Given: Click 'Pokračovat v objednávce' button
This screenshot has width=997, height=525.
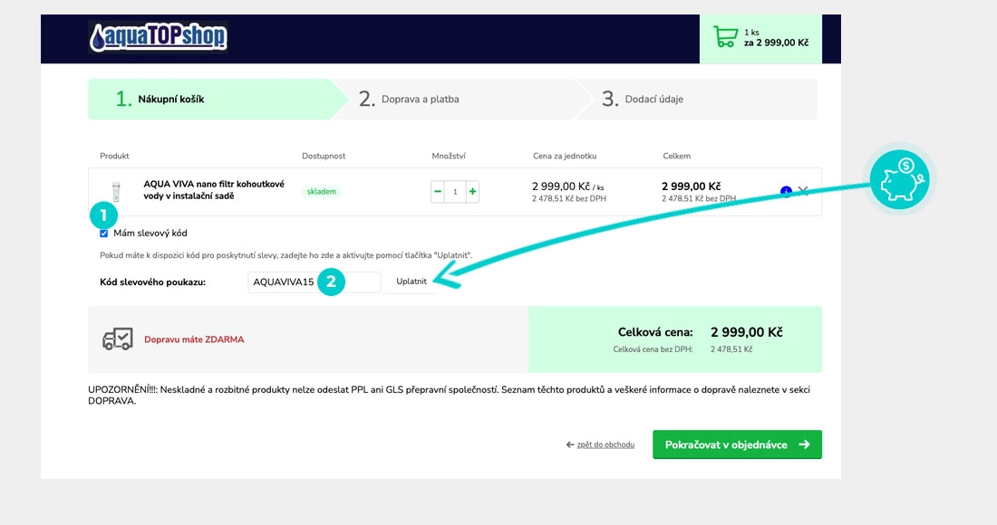Looking at the screenshot, I should [736, 444].
